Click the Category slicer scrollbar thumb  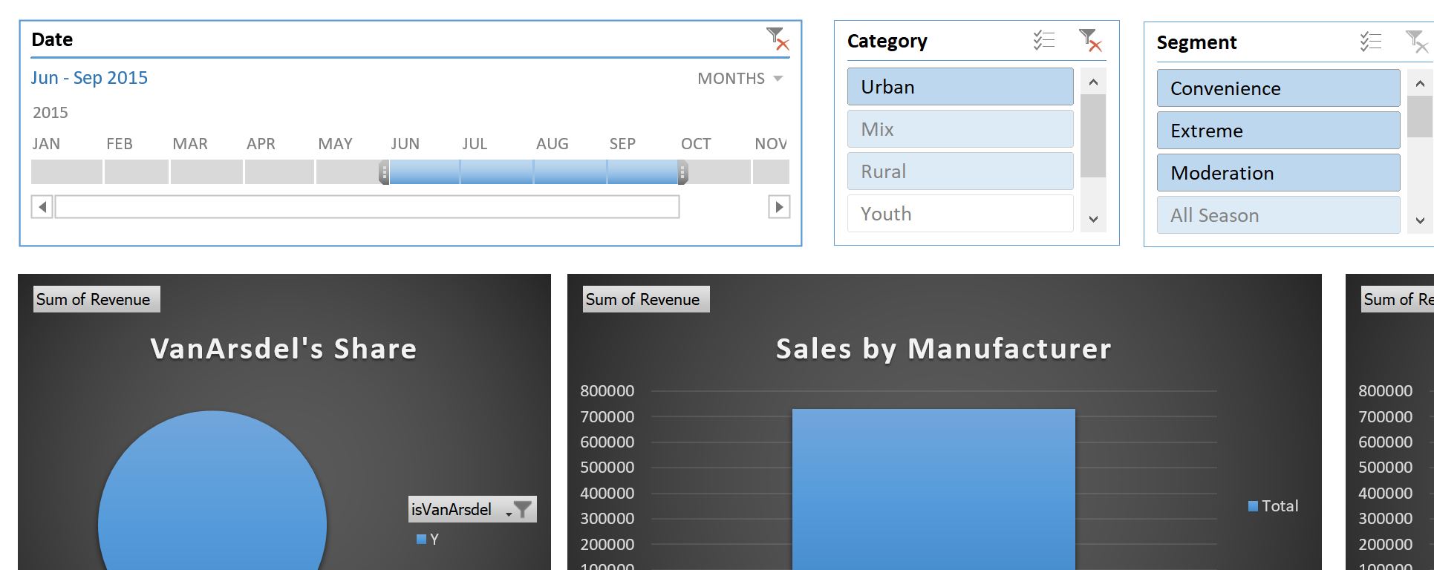coord(1093,136)
